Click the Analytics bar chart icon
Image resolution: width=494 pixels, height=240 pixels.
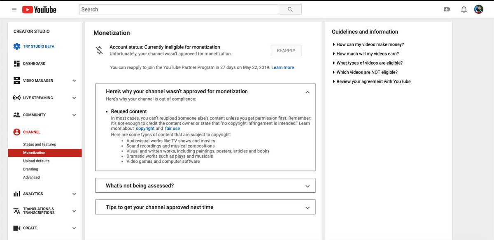(16, 194)
